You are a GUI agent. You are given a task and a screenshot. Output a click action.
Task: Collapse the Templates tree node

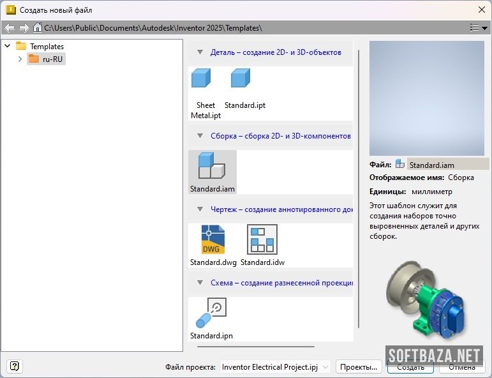[8, 46]
